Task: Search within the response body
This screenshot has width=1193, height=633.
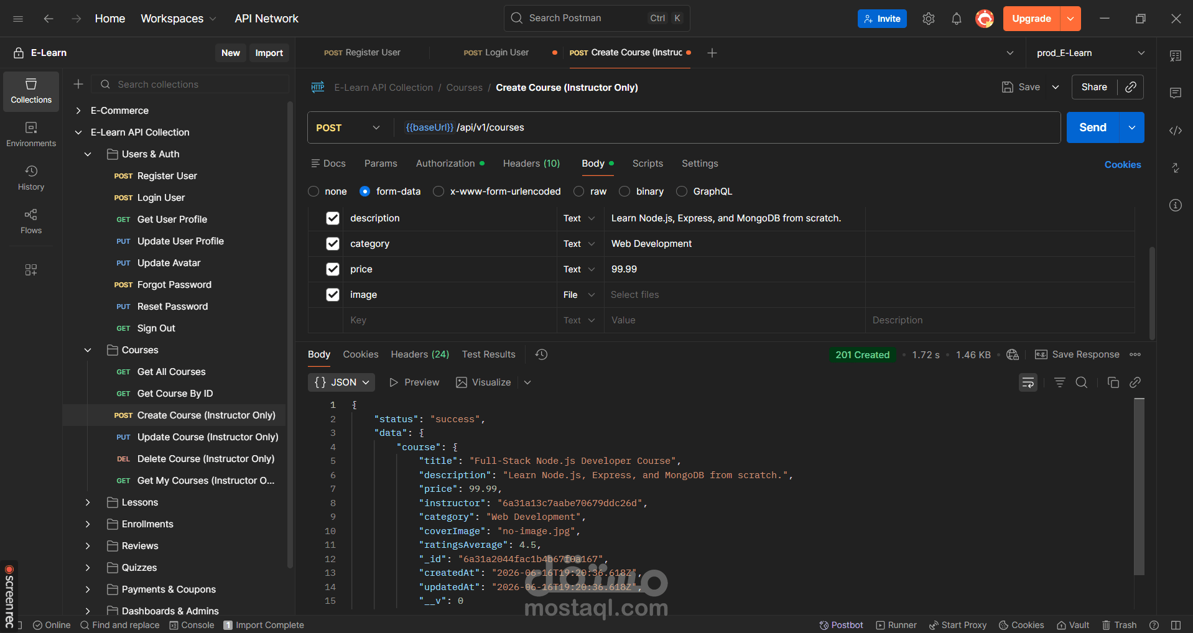Action: click(x=1082, y=382)
